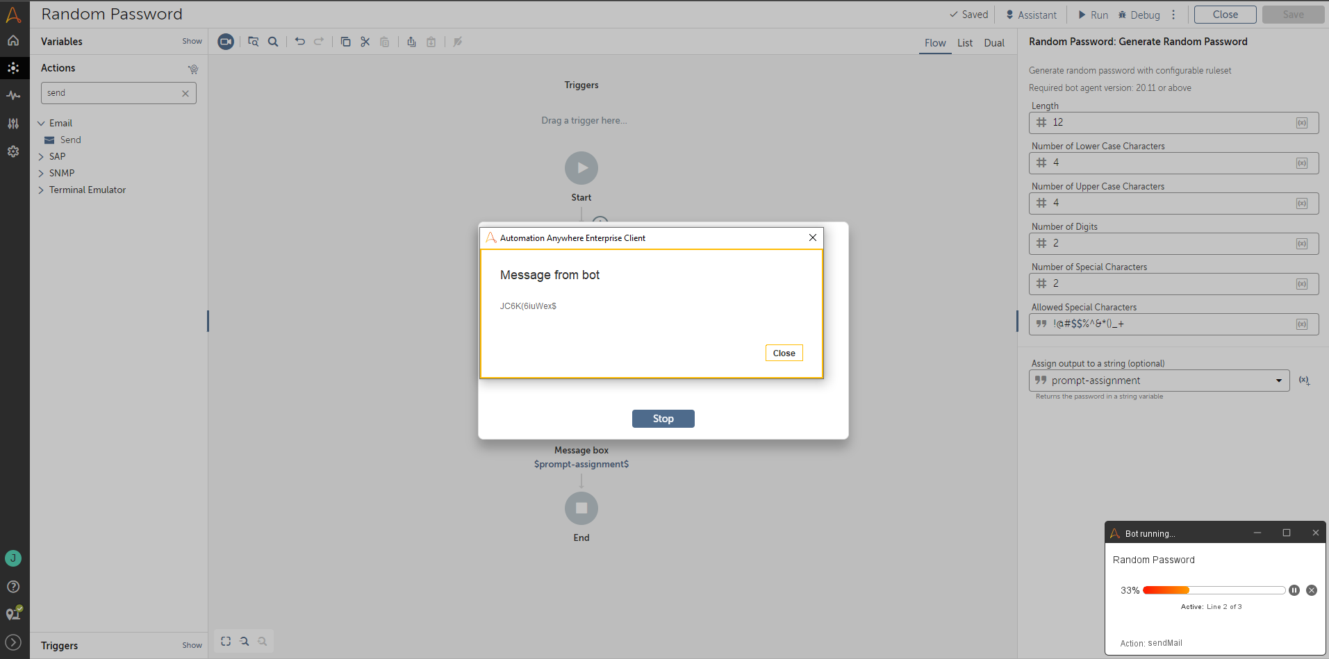Image resolution: width=1329 pixels, height=659 pixels.
Task: Switch to the Flow view tab
Action: 935,43
